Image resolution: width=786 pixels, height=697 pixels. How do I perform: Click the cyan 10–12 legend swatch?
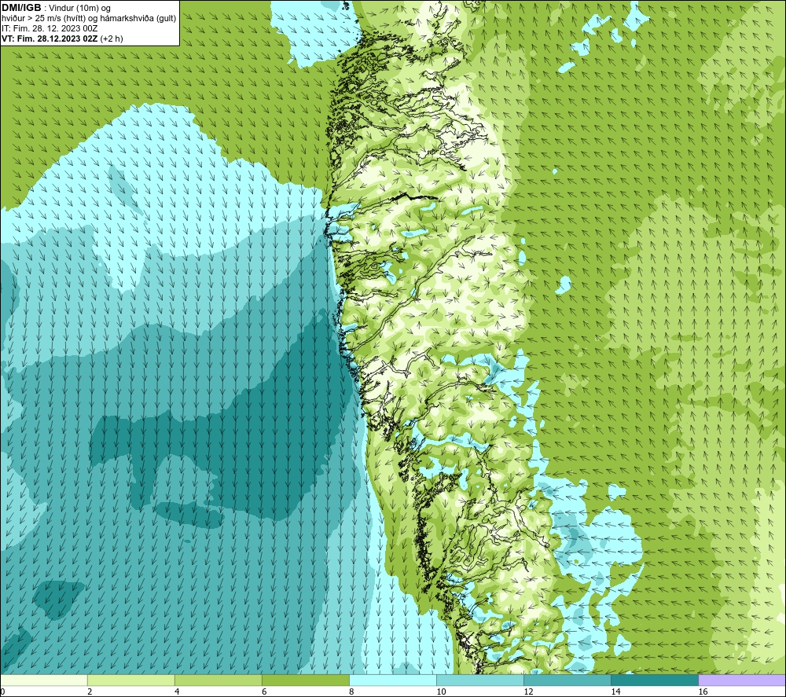tap(479, 680)
